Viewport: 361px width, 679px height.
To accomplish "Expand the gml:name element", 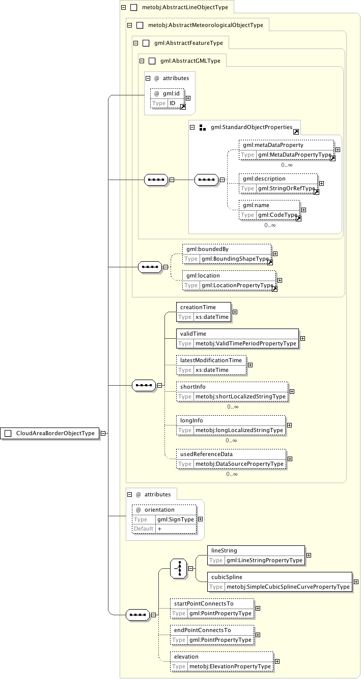I will tap(303, 210).
